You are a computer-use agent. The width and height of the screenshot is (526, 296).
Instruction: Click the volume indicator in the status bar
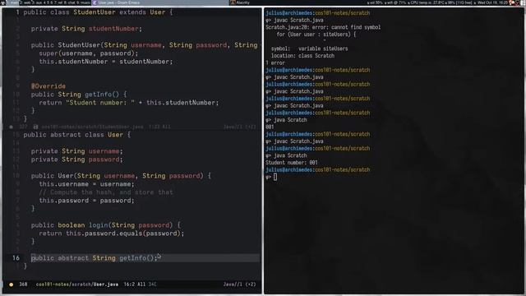375,2
